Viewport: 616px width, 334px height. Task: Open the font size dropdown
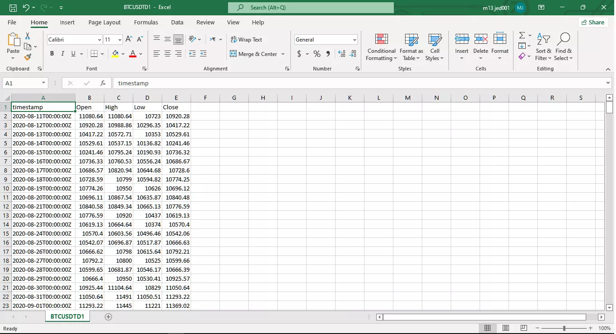[x=120, y=40]
